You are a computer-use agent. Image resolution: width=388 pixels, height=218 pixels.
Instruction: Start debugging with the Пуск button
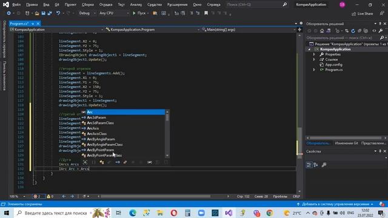[139, 13]
